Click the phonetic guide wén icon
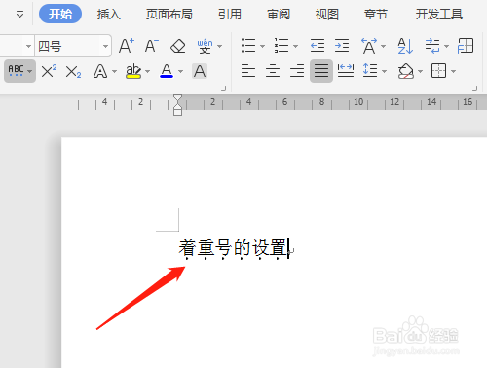Viewport: 487px width, 368px height. (x=205, y=46)
